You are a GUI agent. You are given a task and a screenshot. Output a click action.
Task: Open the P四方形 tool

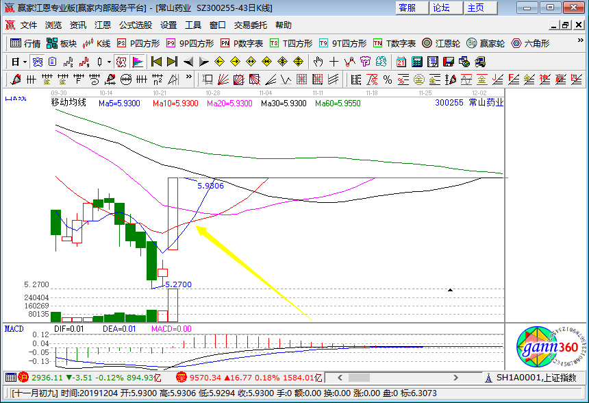coord(138,44)
